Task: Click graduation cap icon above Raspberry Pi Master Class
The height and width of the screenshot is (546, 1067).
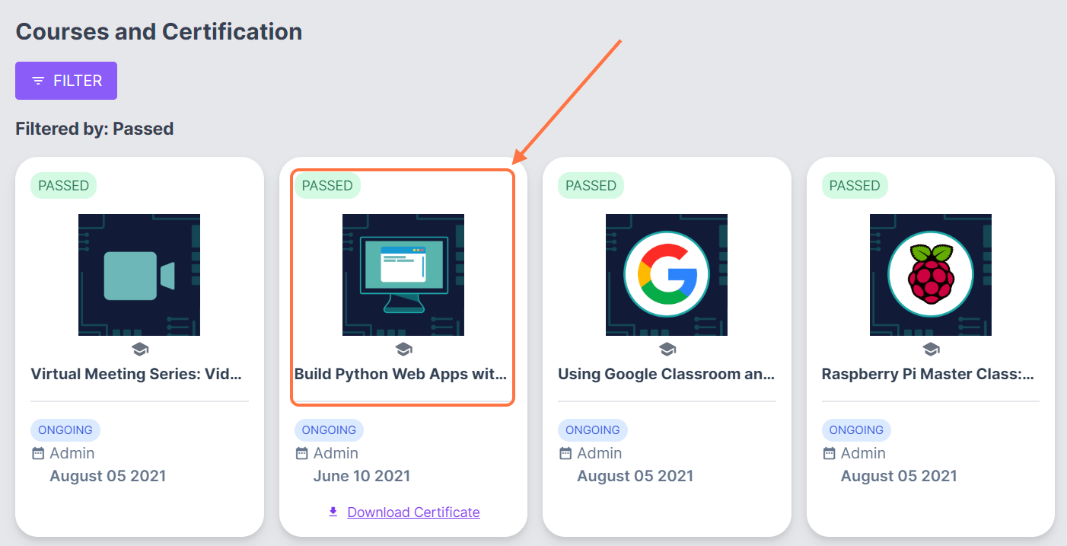Action: point(931,350)
